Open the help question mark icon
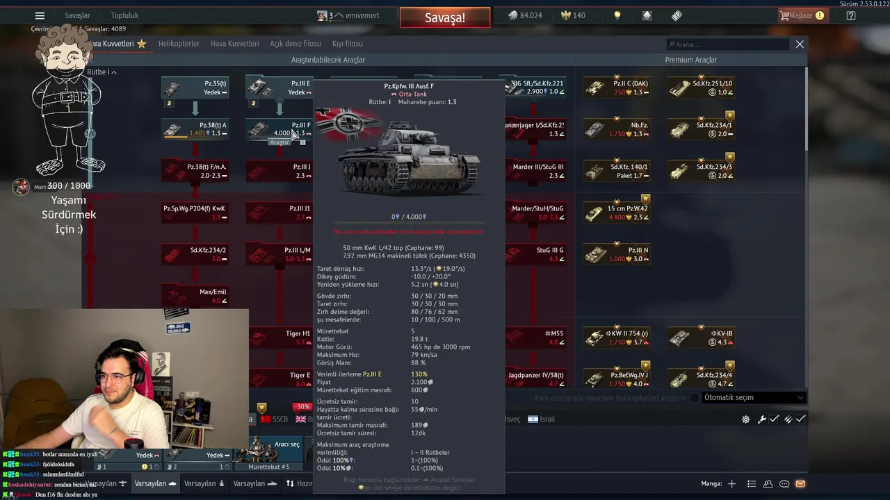 (x=851, y=15)
